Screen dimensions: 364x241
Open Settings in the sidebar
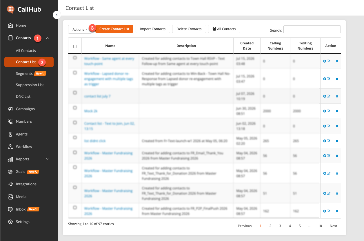click(x=23, y=222)
